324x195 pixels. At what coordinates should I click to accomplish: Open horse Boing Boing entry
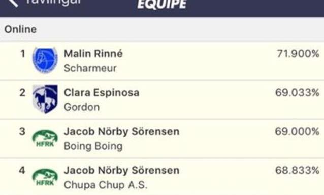coord(93,146)
